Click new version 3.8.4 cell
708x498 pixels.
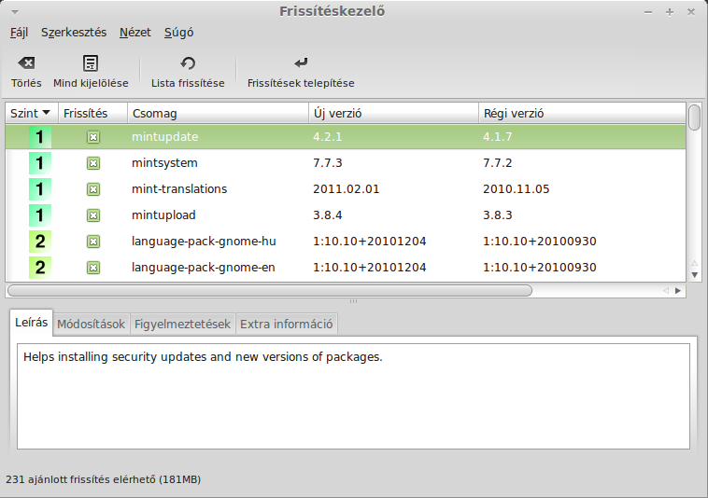(327, 215)
